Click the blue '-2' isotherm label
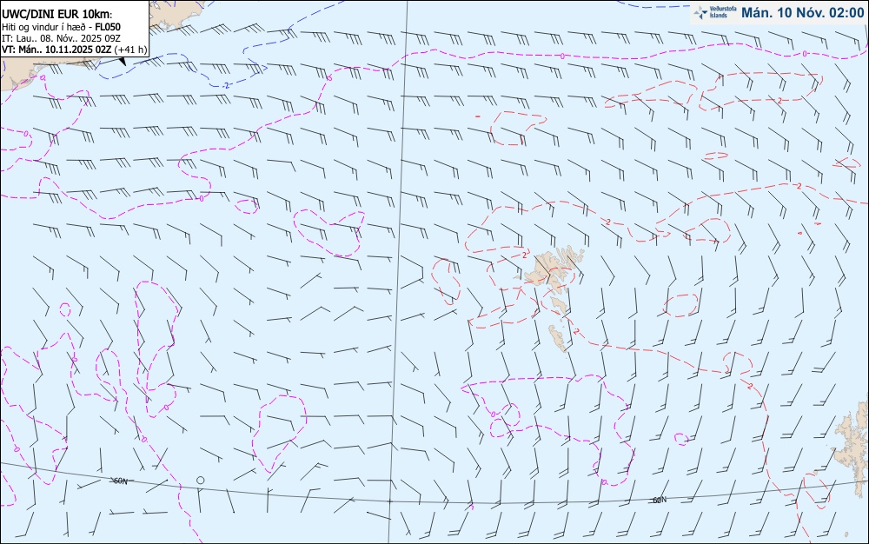The width and height of the screenshot is (869, 544). click(226, 85)
